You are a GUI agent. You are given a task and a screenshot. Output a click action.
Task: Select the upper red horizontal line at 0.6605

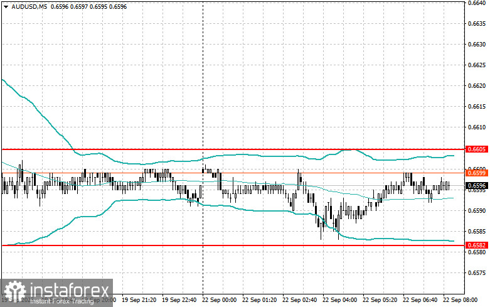coord(233,149)
